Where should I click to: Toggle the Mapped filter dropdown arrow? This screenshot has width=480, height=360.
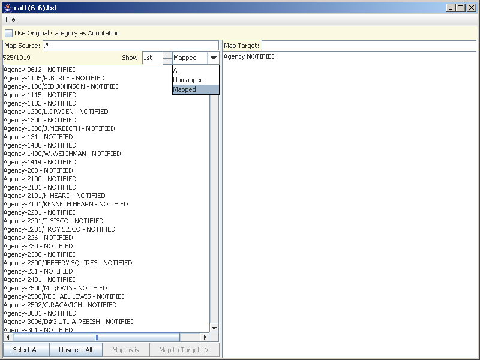click(x=214, y=58)
